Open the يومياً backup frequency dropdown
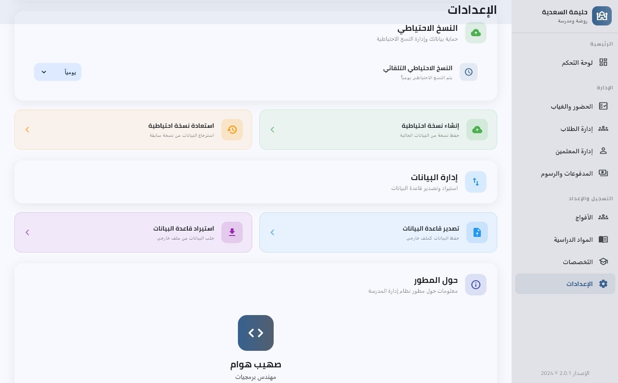Viewport: 618px width, 383px height. click(58, 72)
